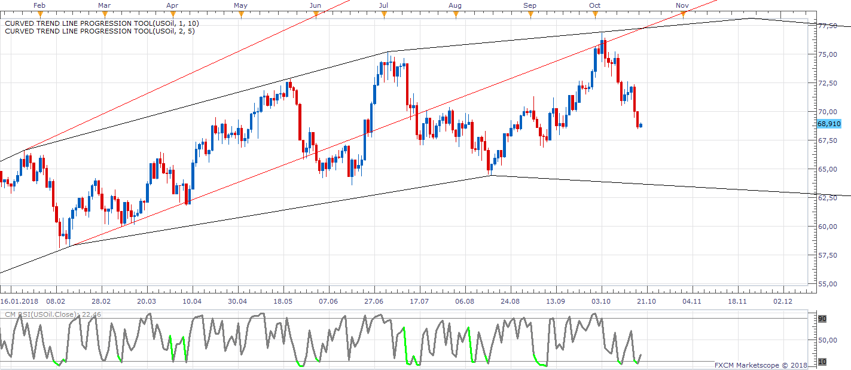
Task: Click the 16.01.2018 date axis label
Action: (x=19, y=301)
